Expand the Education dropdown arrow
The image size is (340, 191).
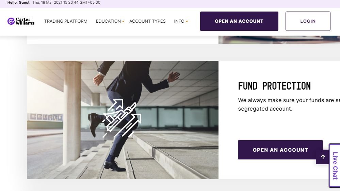point(123,22)
